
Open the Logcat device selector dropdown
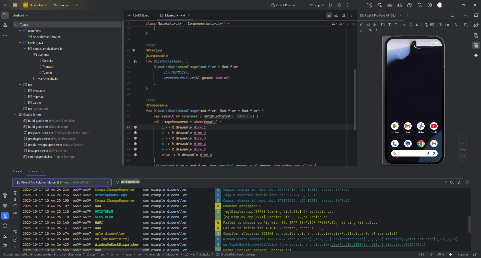coord(62,182)
